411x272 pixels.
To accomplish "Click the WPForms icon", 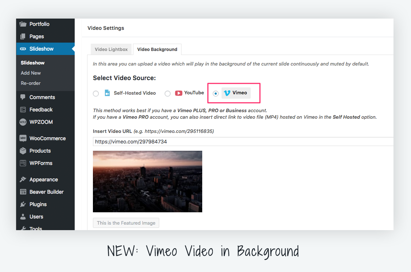I will point(23,163).
